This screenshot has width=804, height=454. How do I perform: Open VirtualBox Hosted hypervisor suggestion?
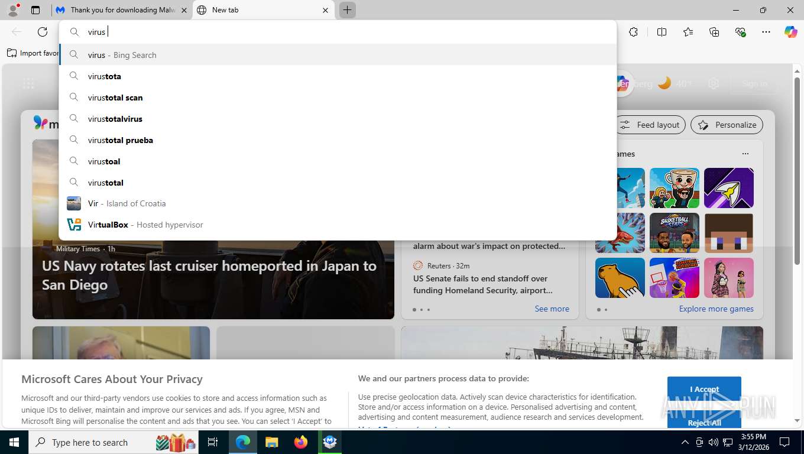pyautogui.click(x=338, y=225)
